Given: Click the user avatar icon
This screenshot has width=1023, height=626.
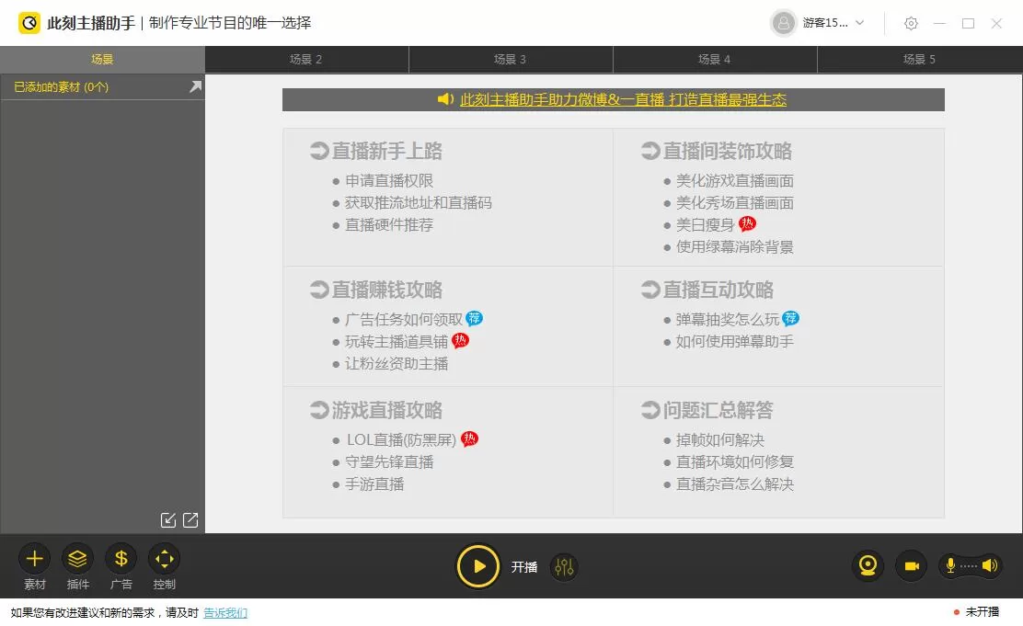Looking at the screenshot, I should 784,23.
